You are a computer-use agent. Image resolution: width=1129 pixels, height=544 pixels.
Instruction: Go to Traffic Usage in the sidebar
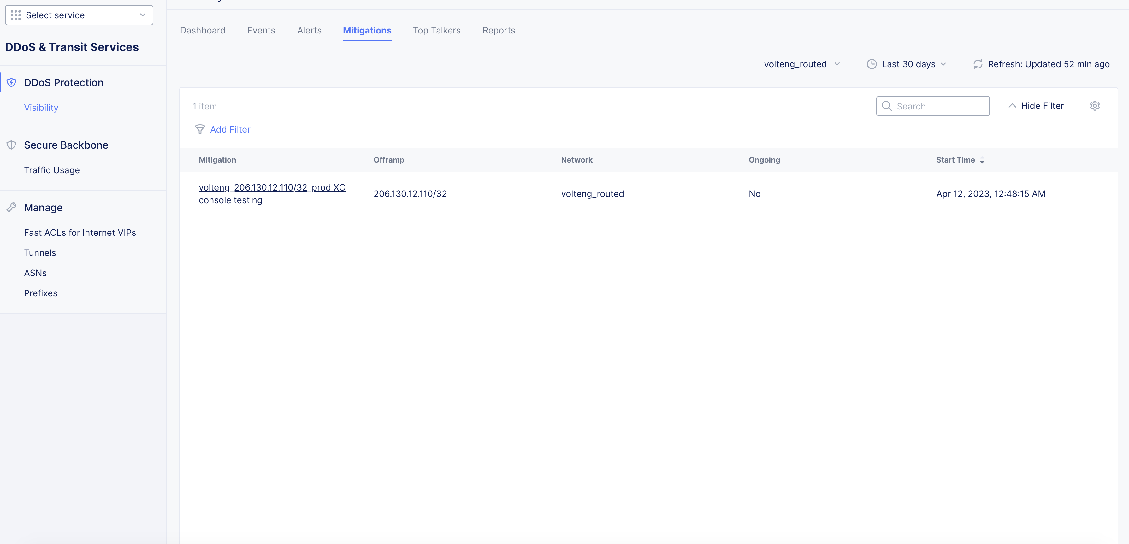[x=52, y=170]
